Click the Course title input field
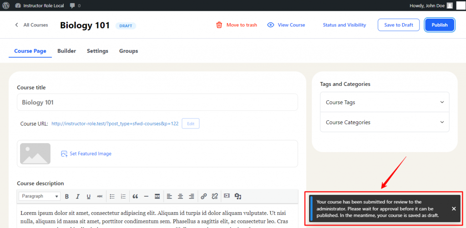466x228 pixels. pyautogui.click(x=157, y=102)
